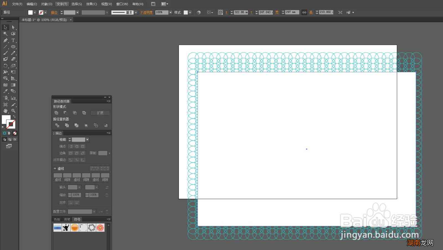Select the Hand tool
The height and width of the screenshot is (250, 443).
(5, 111)
